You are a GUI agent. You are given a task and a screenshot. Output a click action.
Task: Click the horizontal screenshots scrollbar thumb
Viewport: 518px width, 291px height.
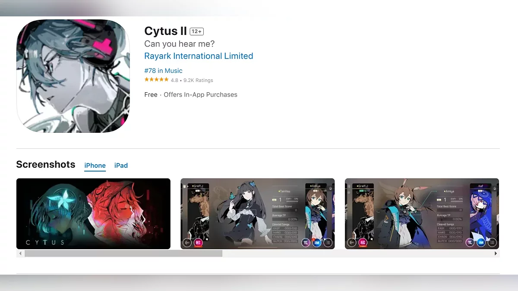(x=123, y=253)
